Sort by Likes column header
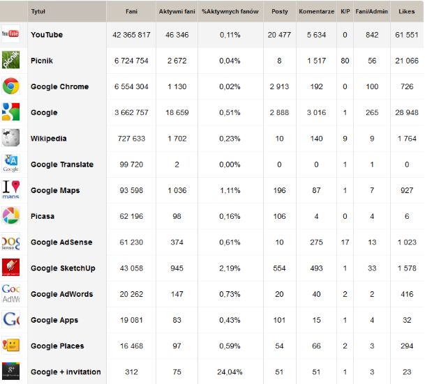 [x=406, y=12]
